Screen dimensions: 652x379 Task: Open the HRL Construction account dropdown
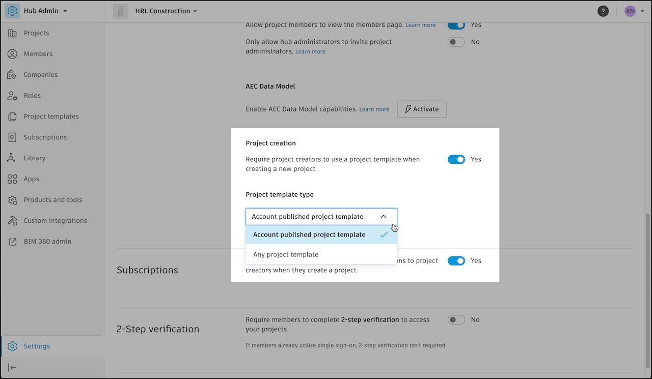click(166, 11)
